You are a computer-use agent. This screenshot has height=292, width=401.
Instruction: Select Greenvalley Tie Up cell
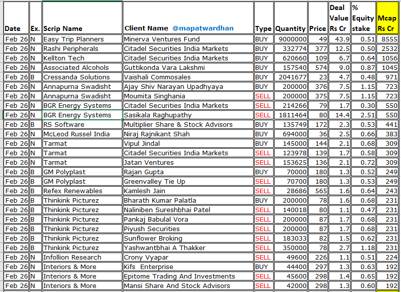[x=188, y=181]
